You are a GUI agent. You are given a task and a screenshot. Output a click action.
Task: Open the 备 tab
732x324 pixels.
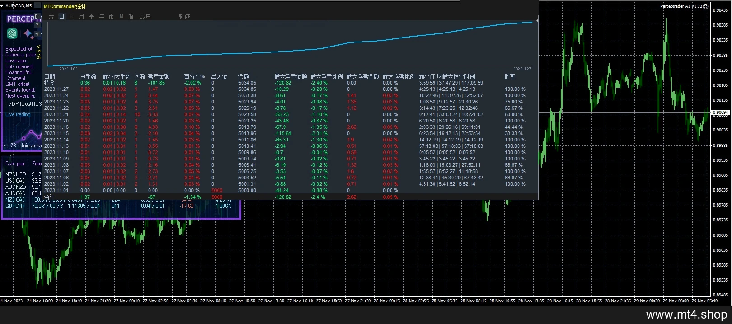[131, 16]
